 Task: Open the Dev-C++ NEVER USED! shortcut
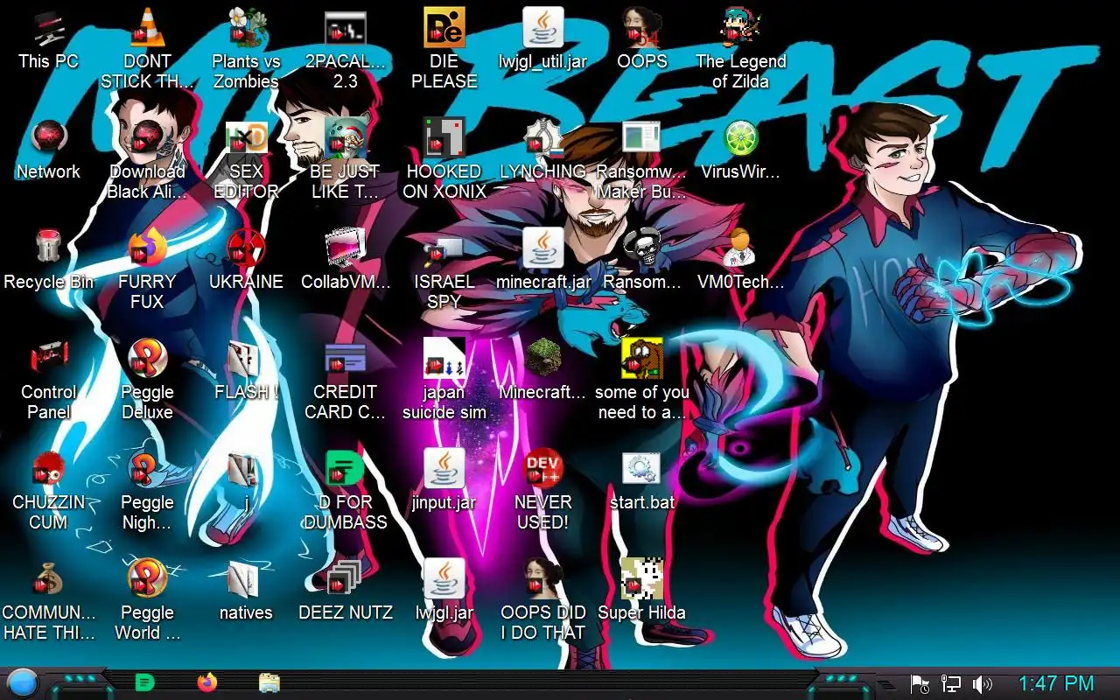pyautogui.click(x=543, y=470)
